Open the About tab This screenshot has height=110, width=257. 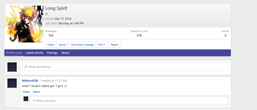[x=65, y=53]
